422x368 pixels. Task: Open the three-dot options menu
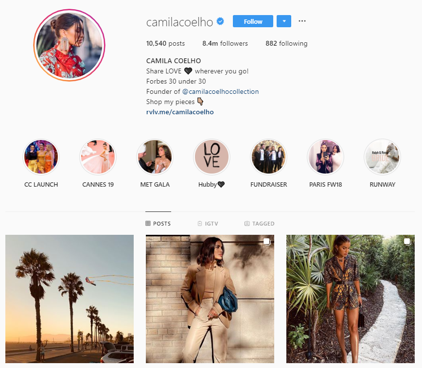click(x=302, y=21)
